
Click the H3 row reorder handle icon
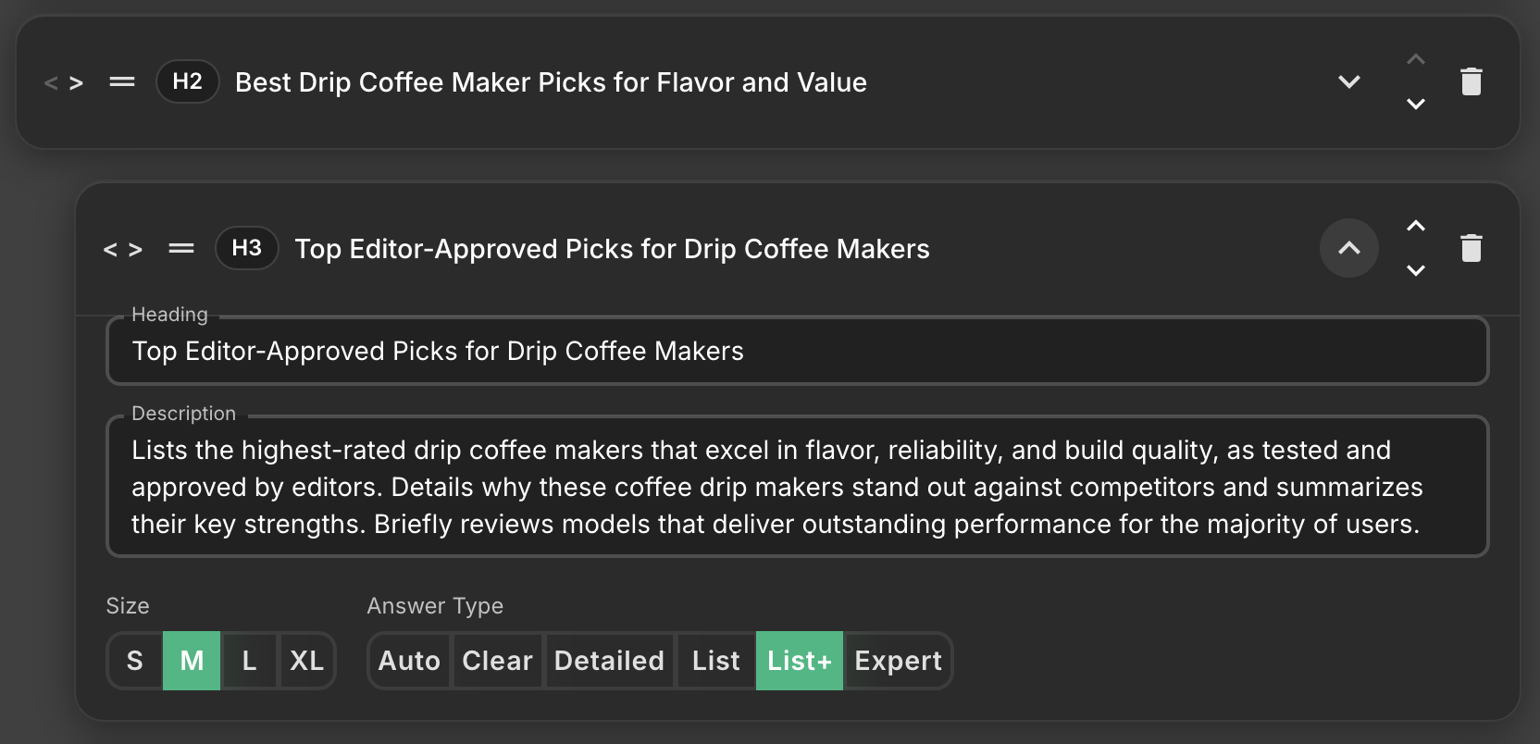[x=181, y=248]
